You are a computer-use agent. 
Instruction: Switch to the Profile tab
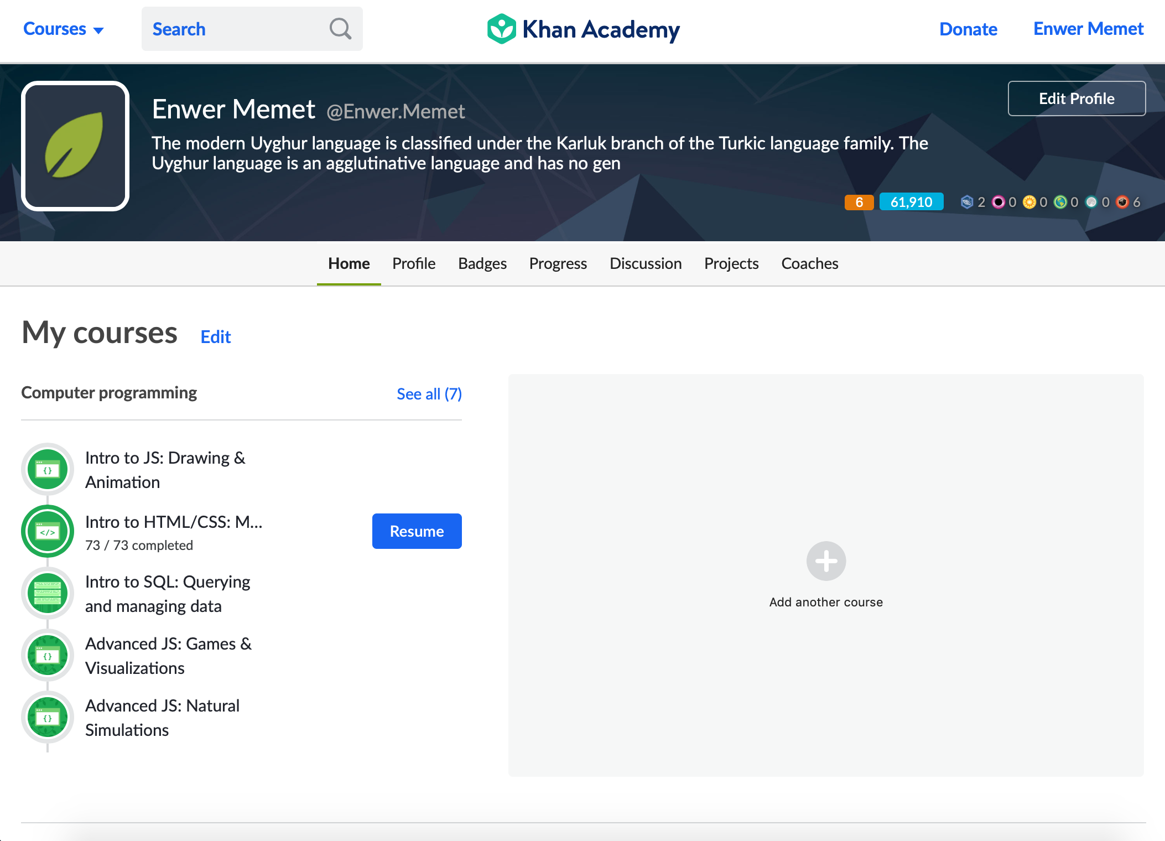click(414, 263)
